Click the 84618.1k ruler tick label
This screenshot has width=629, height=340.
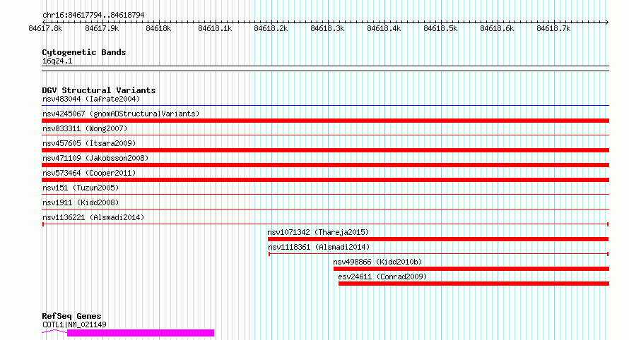click(x=215, y=28)
